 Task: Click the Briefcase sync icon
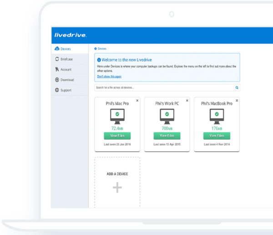pos(57,59)
